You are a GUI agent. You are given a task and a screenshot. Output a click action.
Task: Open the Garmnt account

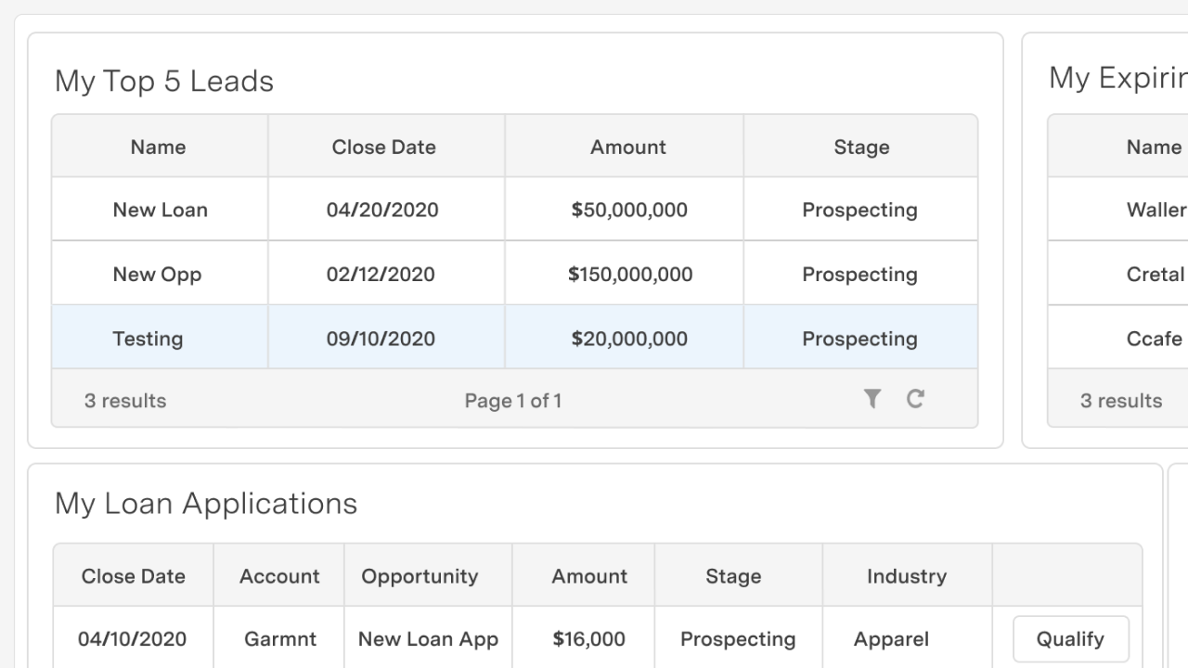279,639
